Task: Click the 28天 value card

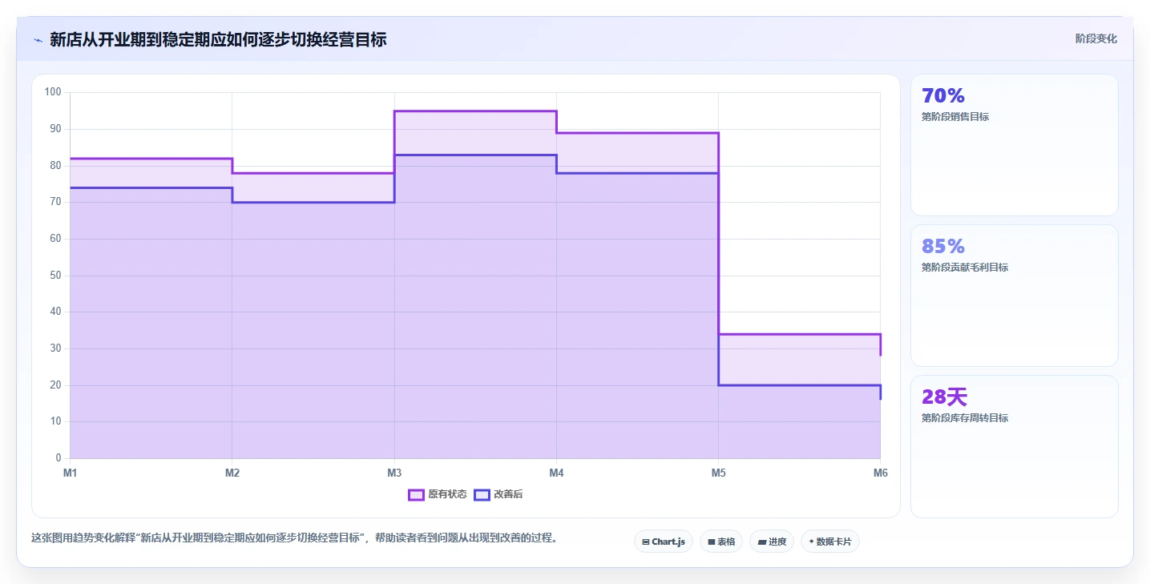Action: click(1014, 446)
